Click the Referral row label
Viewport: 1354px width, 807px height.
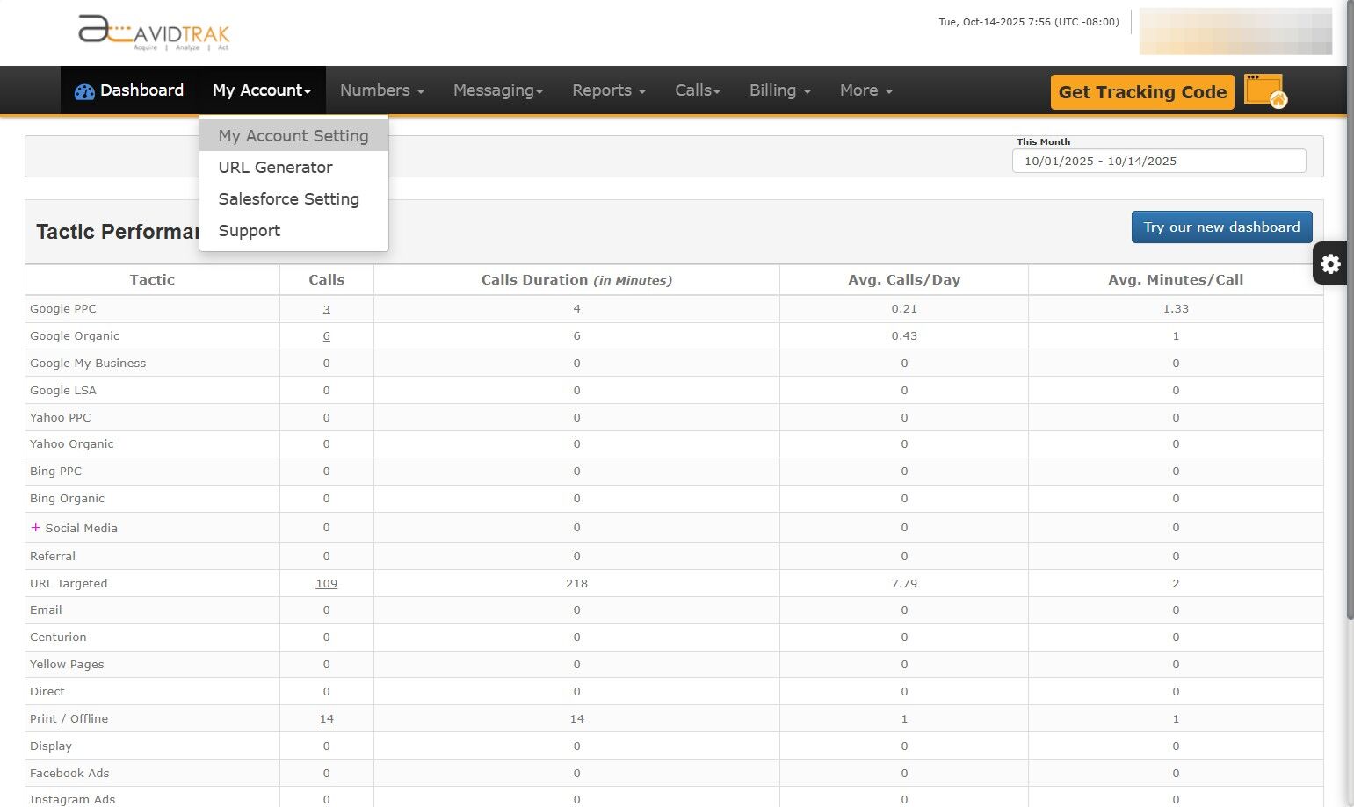[x=53, y=557]
